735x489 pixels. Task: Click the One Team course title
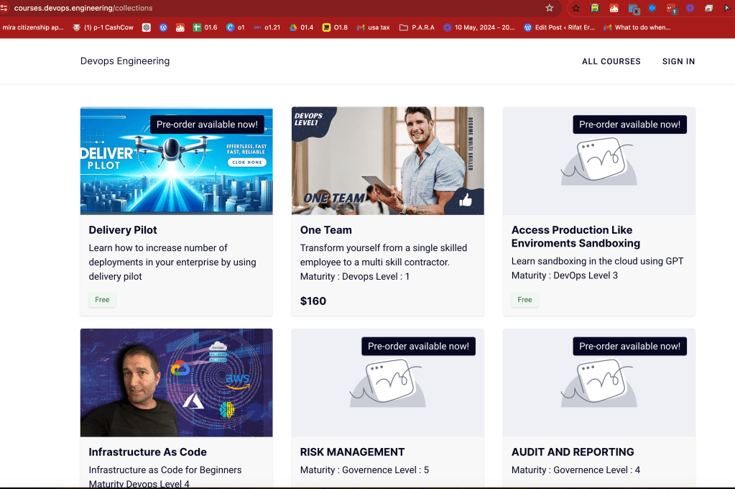[x=325, y=230]
